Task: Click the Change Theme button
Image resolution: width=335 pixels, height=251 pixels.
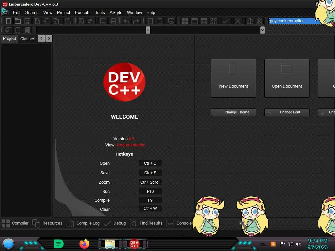Action: click(234, 112)
